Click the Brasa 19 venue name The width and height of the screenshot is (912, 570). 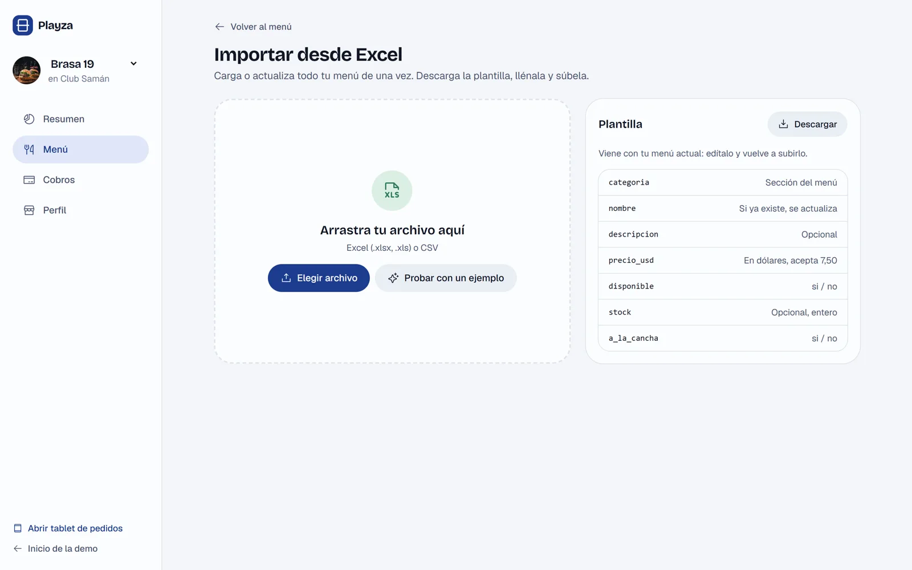coord(72,64)
